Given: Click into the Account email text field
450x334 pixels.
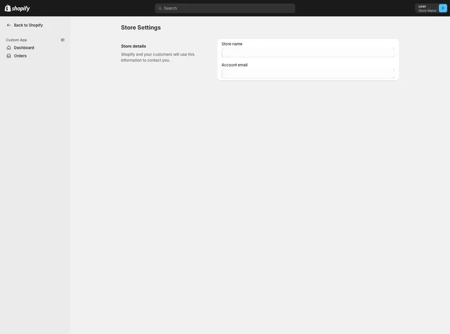Looking at the screenshot, I should point(307,74).
